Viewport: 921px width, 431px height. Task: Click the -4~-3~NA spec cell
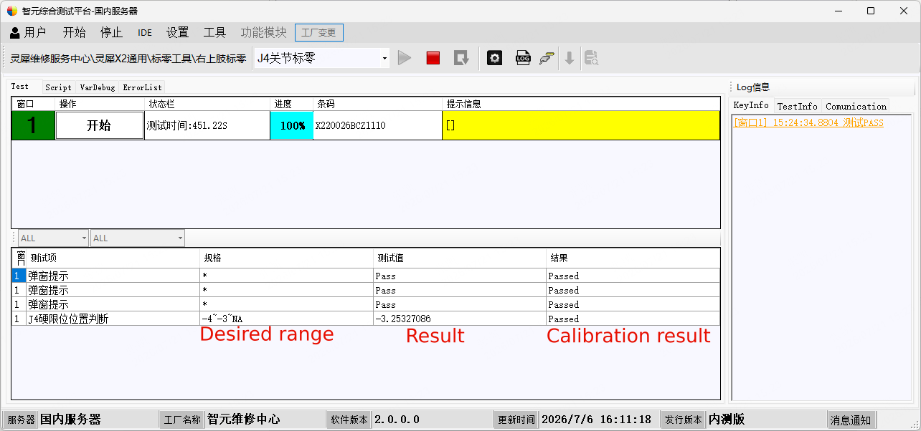(x=287, y=319)
